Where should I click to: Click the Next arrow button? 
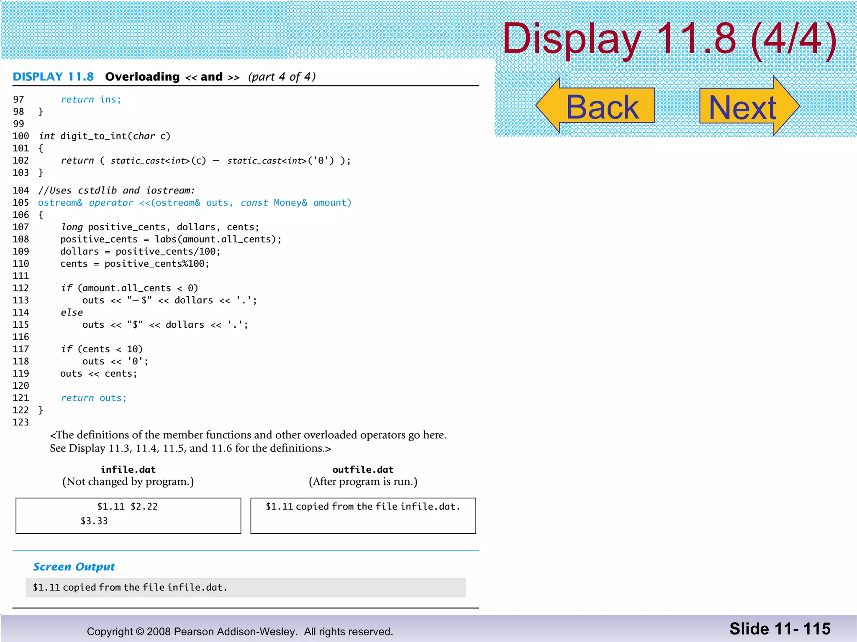click(750, 106)
